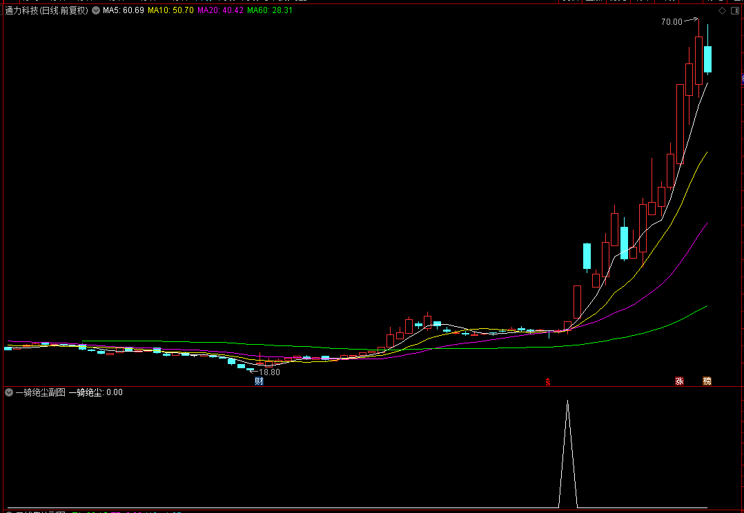Toggle the side panel icon at top right
Image resolution: width=744 pixels, height=513 pixels.
(736, 10)
